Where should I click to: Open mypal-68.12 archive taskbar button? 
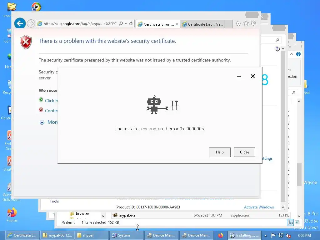pos(57,235)
